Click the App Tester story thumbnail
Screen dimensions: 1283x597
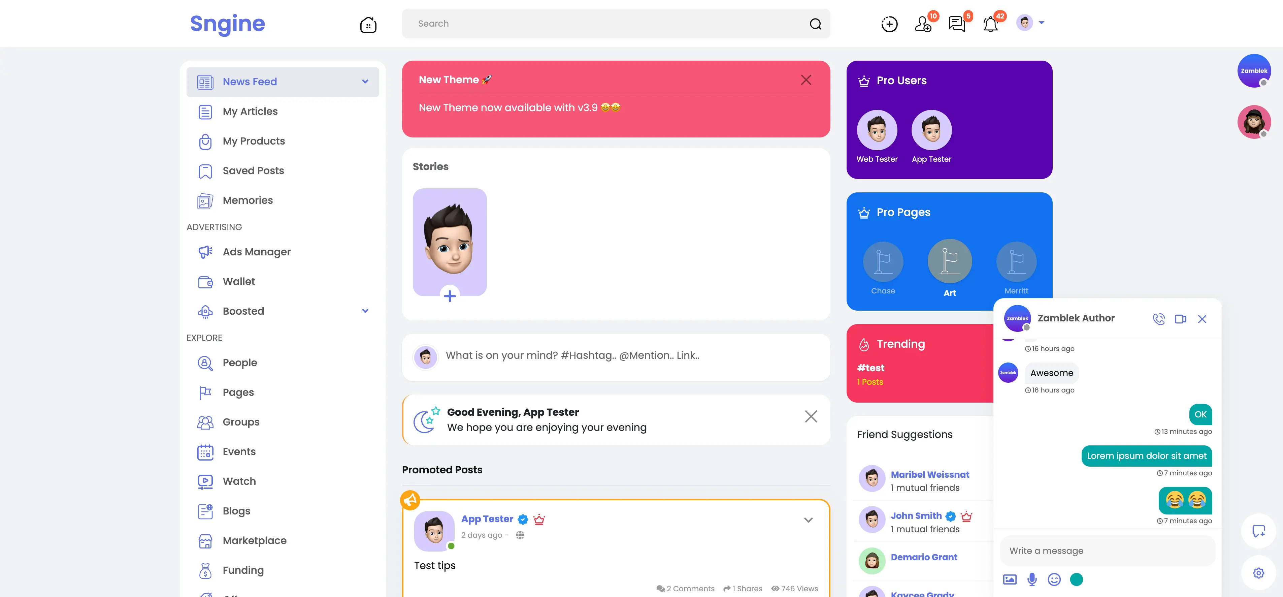click(449, 242)
